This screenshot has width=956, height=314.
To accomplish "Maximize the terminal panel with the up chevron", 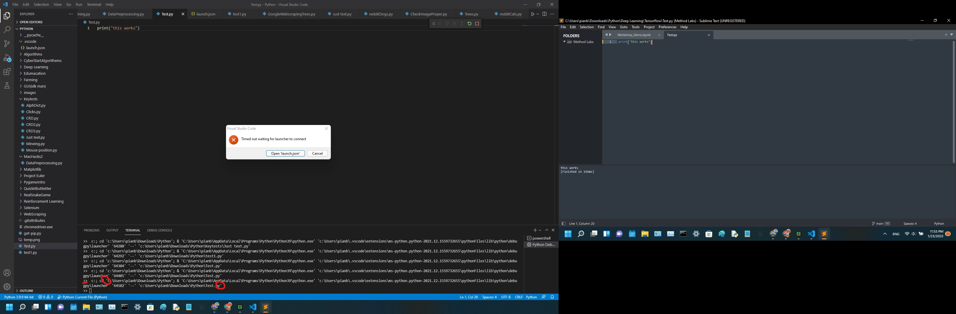I will pos(547,230).
